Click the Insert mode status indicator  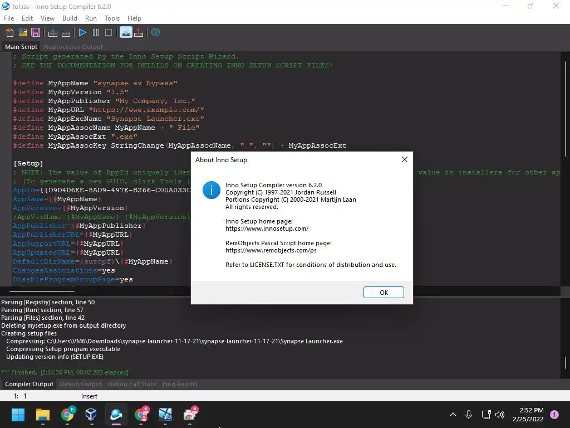(89, 396)
